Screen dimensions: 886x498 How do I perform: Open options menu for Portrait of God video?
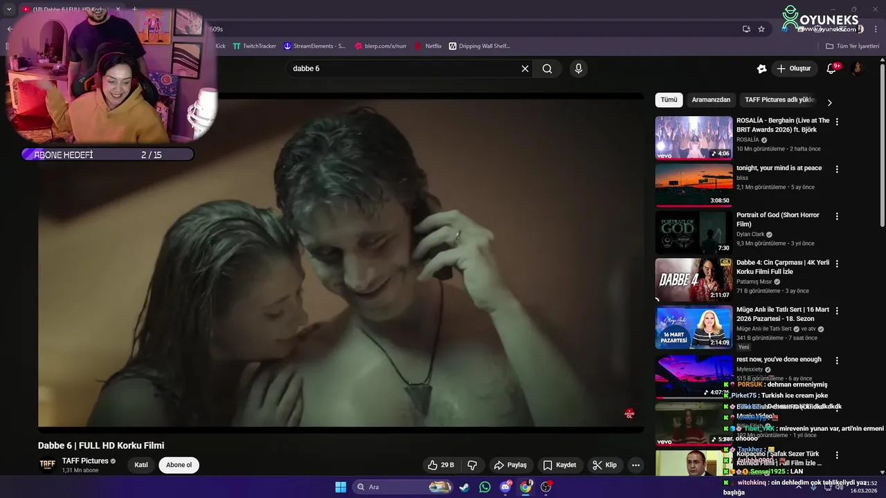837,216
